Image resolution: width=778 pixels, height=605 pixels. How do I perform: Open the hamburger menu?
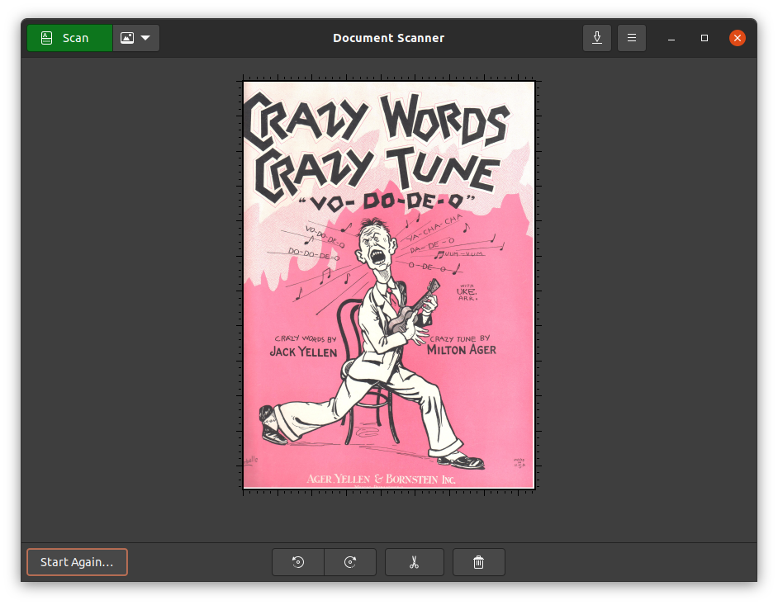(632, 38)
